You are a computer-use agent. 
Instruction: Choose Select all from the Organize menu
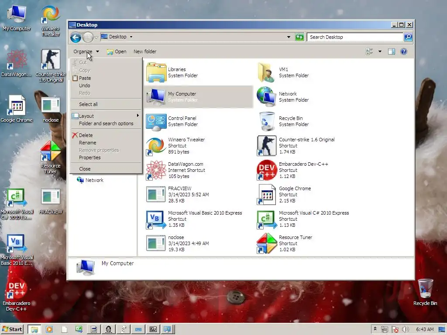click(x=106, y=104)
